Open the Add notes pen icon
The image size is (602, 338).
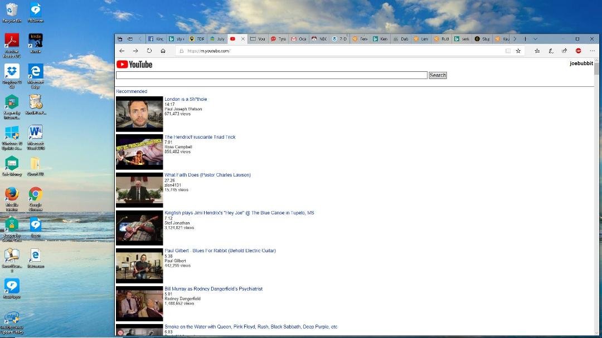tap(551, 51)
